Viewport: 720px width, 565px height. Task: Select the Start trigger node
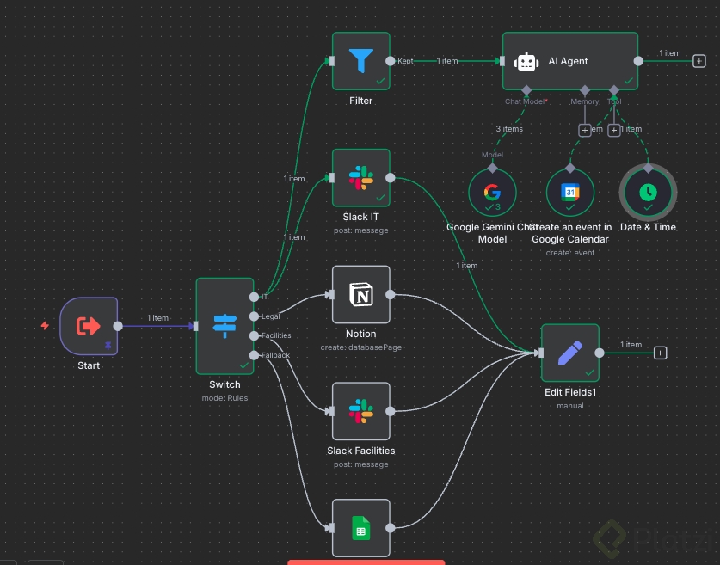[x=89, y=326]
